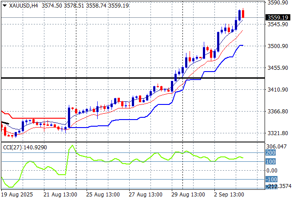Click the 29 Aug 13:00 time label
Image resolution: width=293 pixels, height=200 pixels.
pos(187,195)
